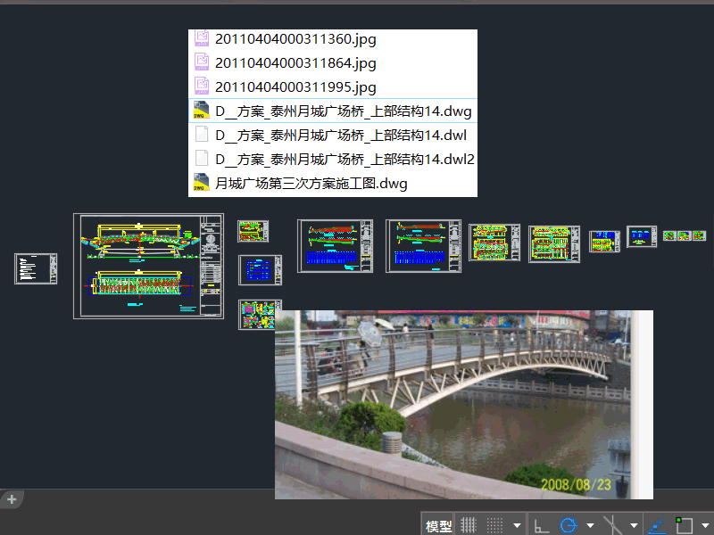The width and height of the screenshot is (714, 535).
Task: Toggle isometric drafting crossed-lines icon
Action: tap(612, 525)
